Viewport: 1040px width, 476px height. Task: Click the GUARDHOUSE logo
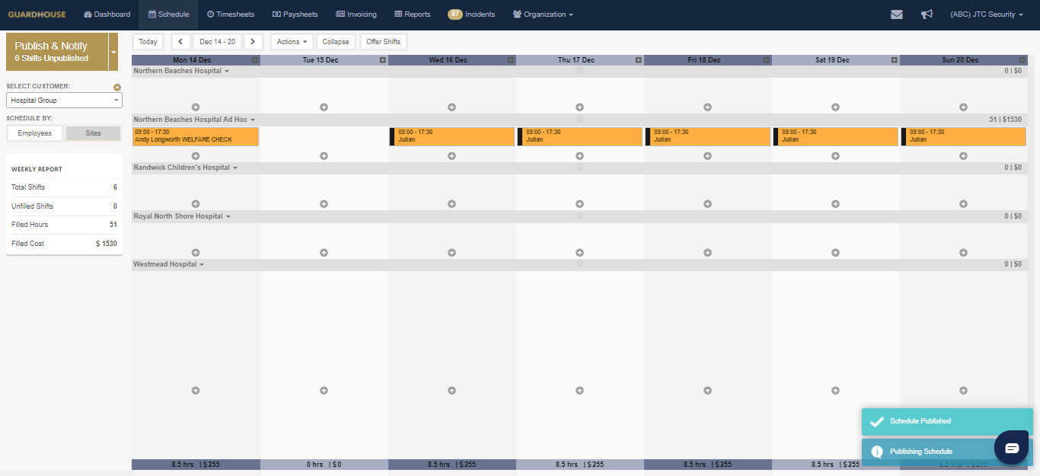(37, 14)
